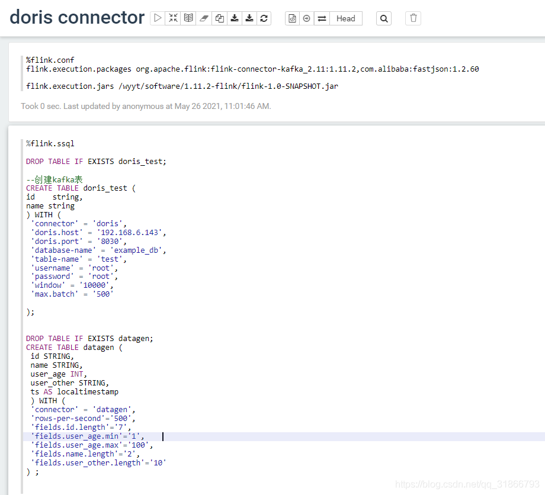Click DROP TABLE IF EXISTS doris_test line
The image size is (545, 495).
pyautogui.click(x=97, y=161)
